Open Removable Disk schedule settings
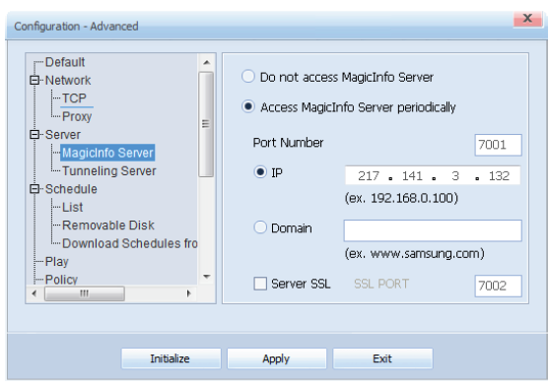 pyautogui.click(x=107, y=226)
